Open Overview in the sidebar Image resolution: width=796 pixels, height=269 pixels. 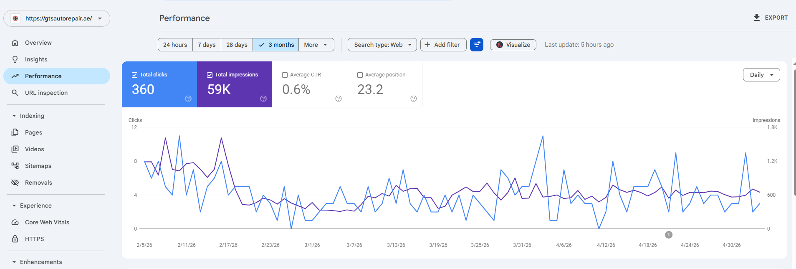57,43
